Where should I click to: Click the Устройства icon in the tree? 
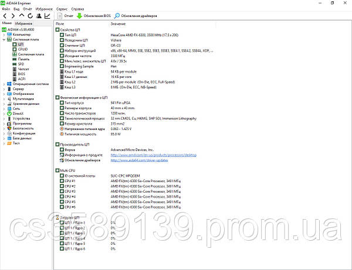[x=9, y=118]
